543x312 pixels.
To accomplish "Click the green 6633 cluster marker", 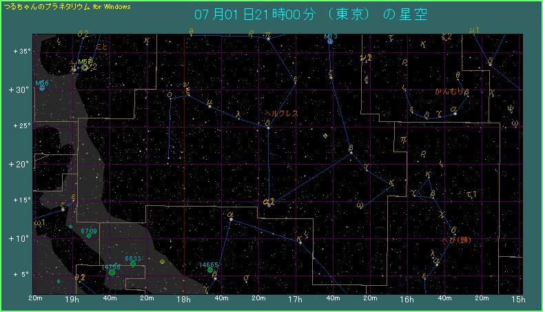I will coord(133,263).
